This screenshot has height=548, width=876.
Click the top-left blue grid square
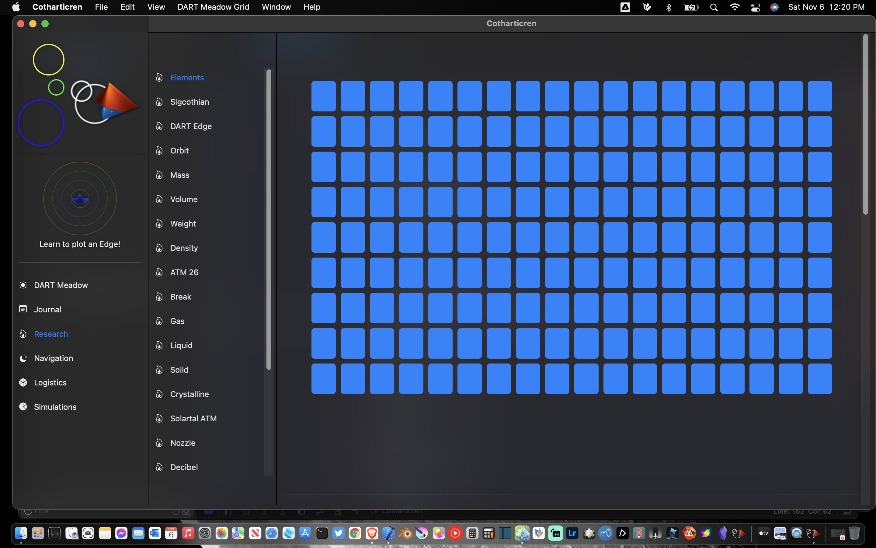[323, 96]
